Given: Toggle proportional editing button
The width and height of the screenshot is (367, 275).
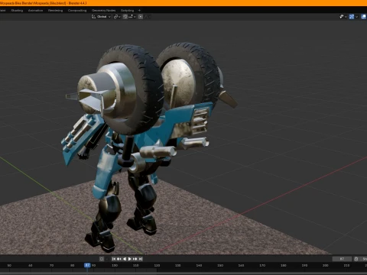Looking at the screenshot, I should click(x=141, y=17).
